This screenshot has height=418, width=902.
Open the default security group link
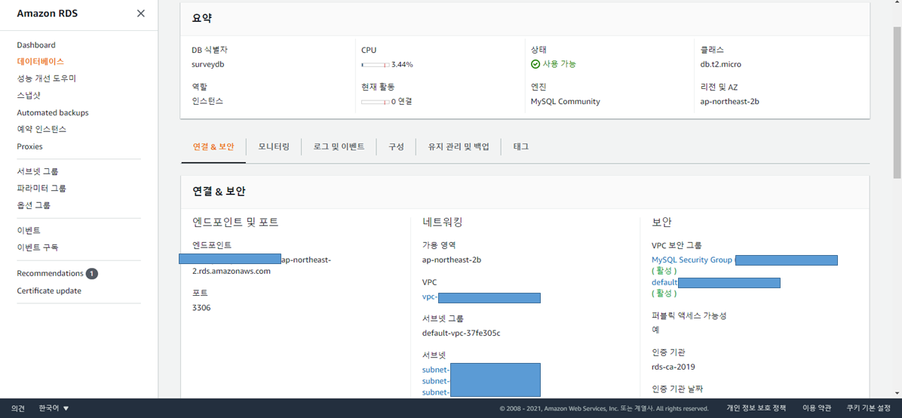pyautogui.click(x=664, y=283)
